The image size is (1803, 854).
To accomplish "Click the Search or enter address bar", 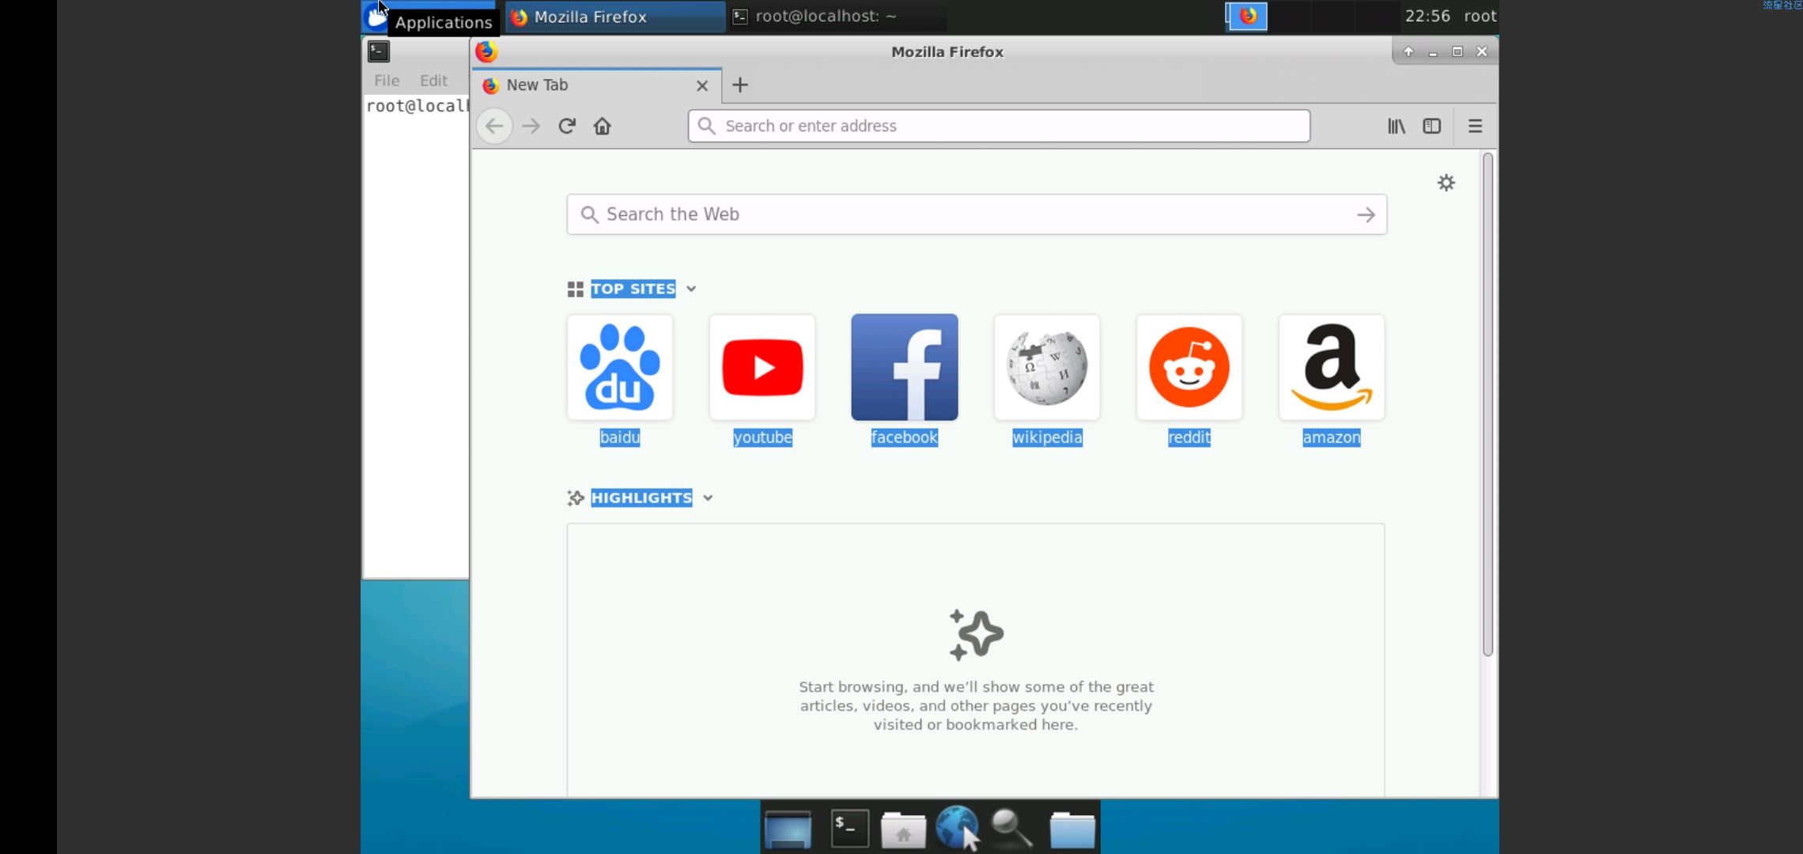I will (999, 126).
